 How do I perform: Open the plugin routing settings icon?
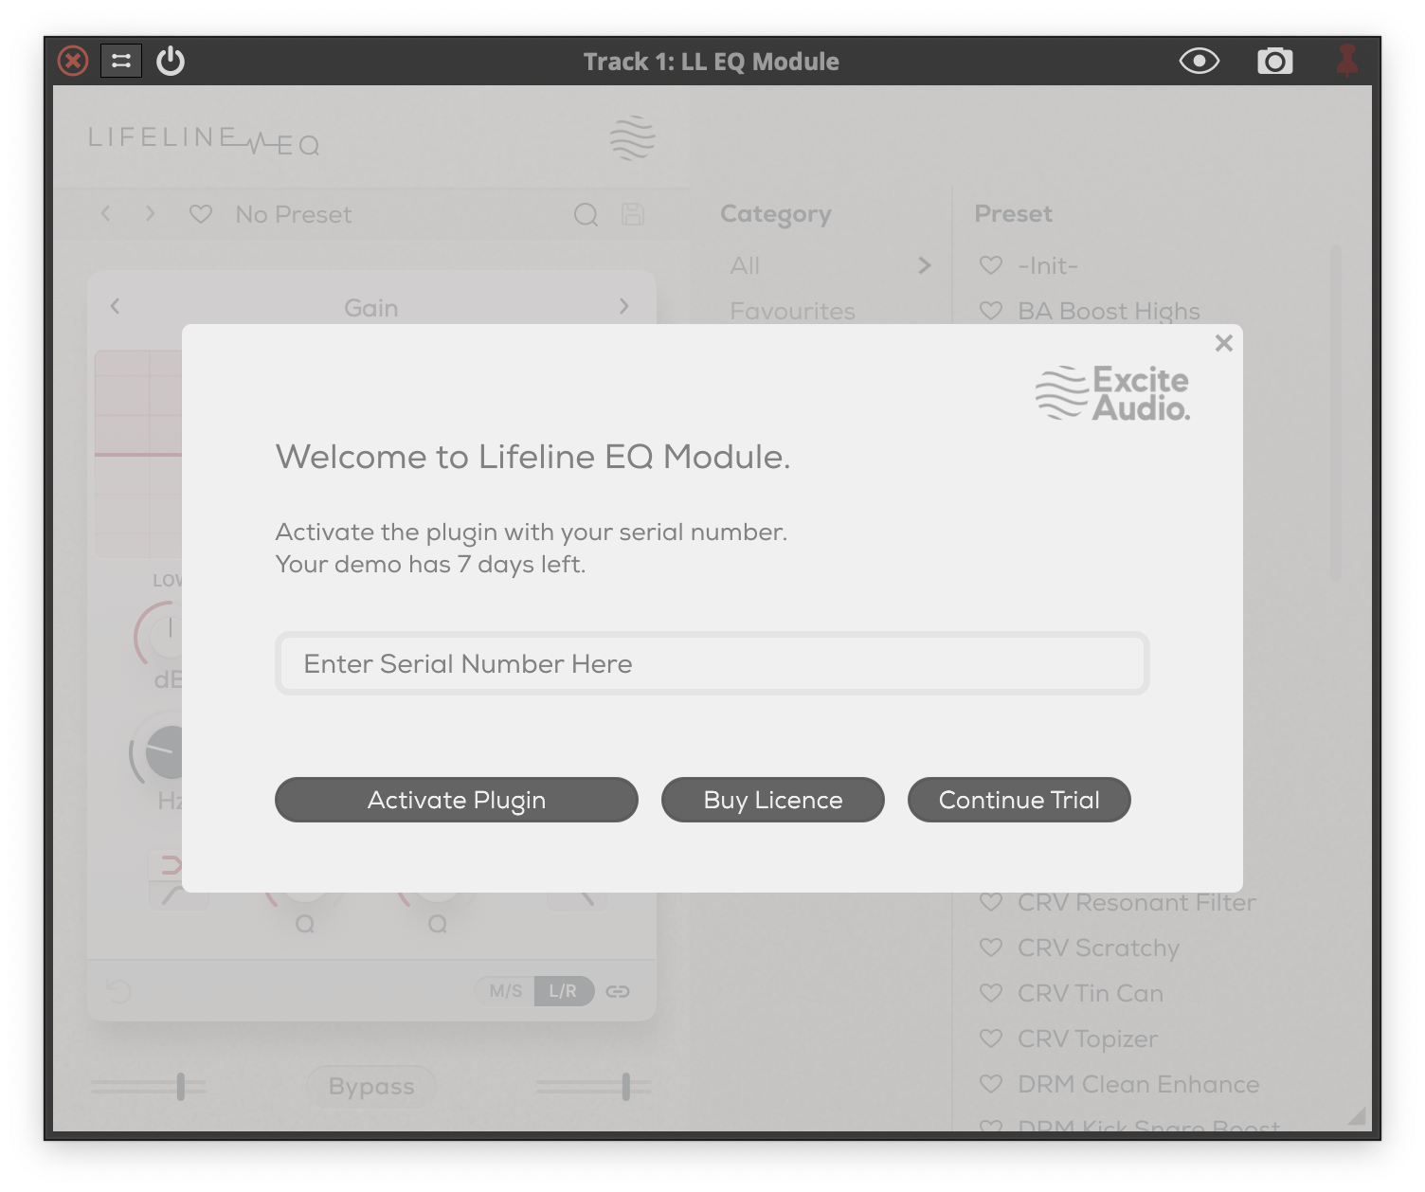(x=121, y=62)
